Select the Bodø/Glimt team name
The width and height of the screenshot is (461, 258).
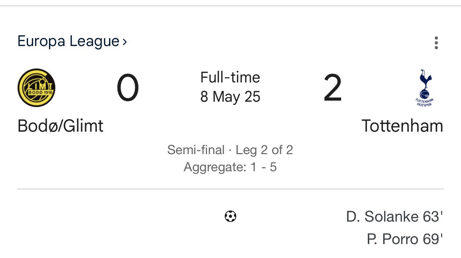pyautogui.click(x=60, y=126)
